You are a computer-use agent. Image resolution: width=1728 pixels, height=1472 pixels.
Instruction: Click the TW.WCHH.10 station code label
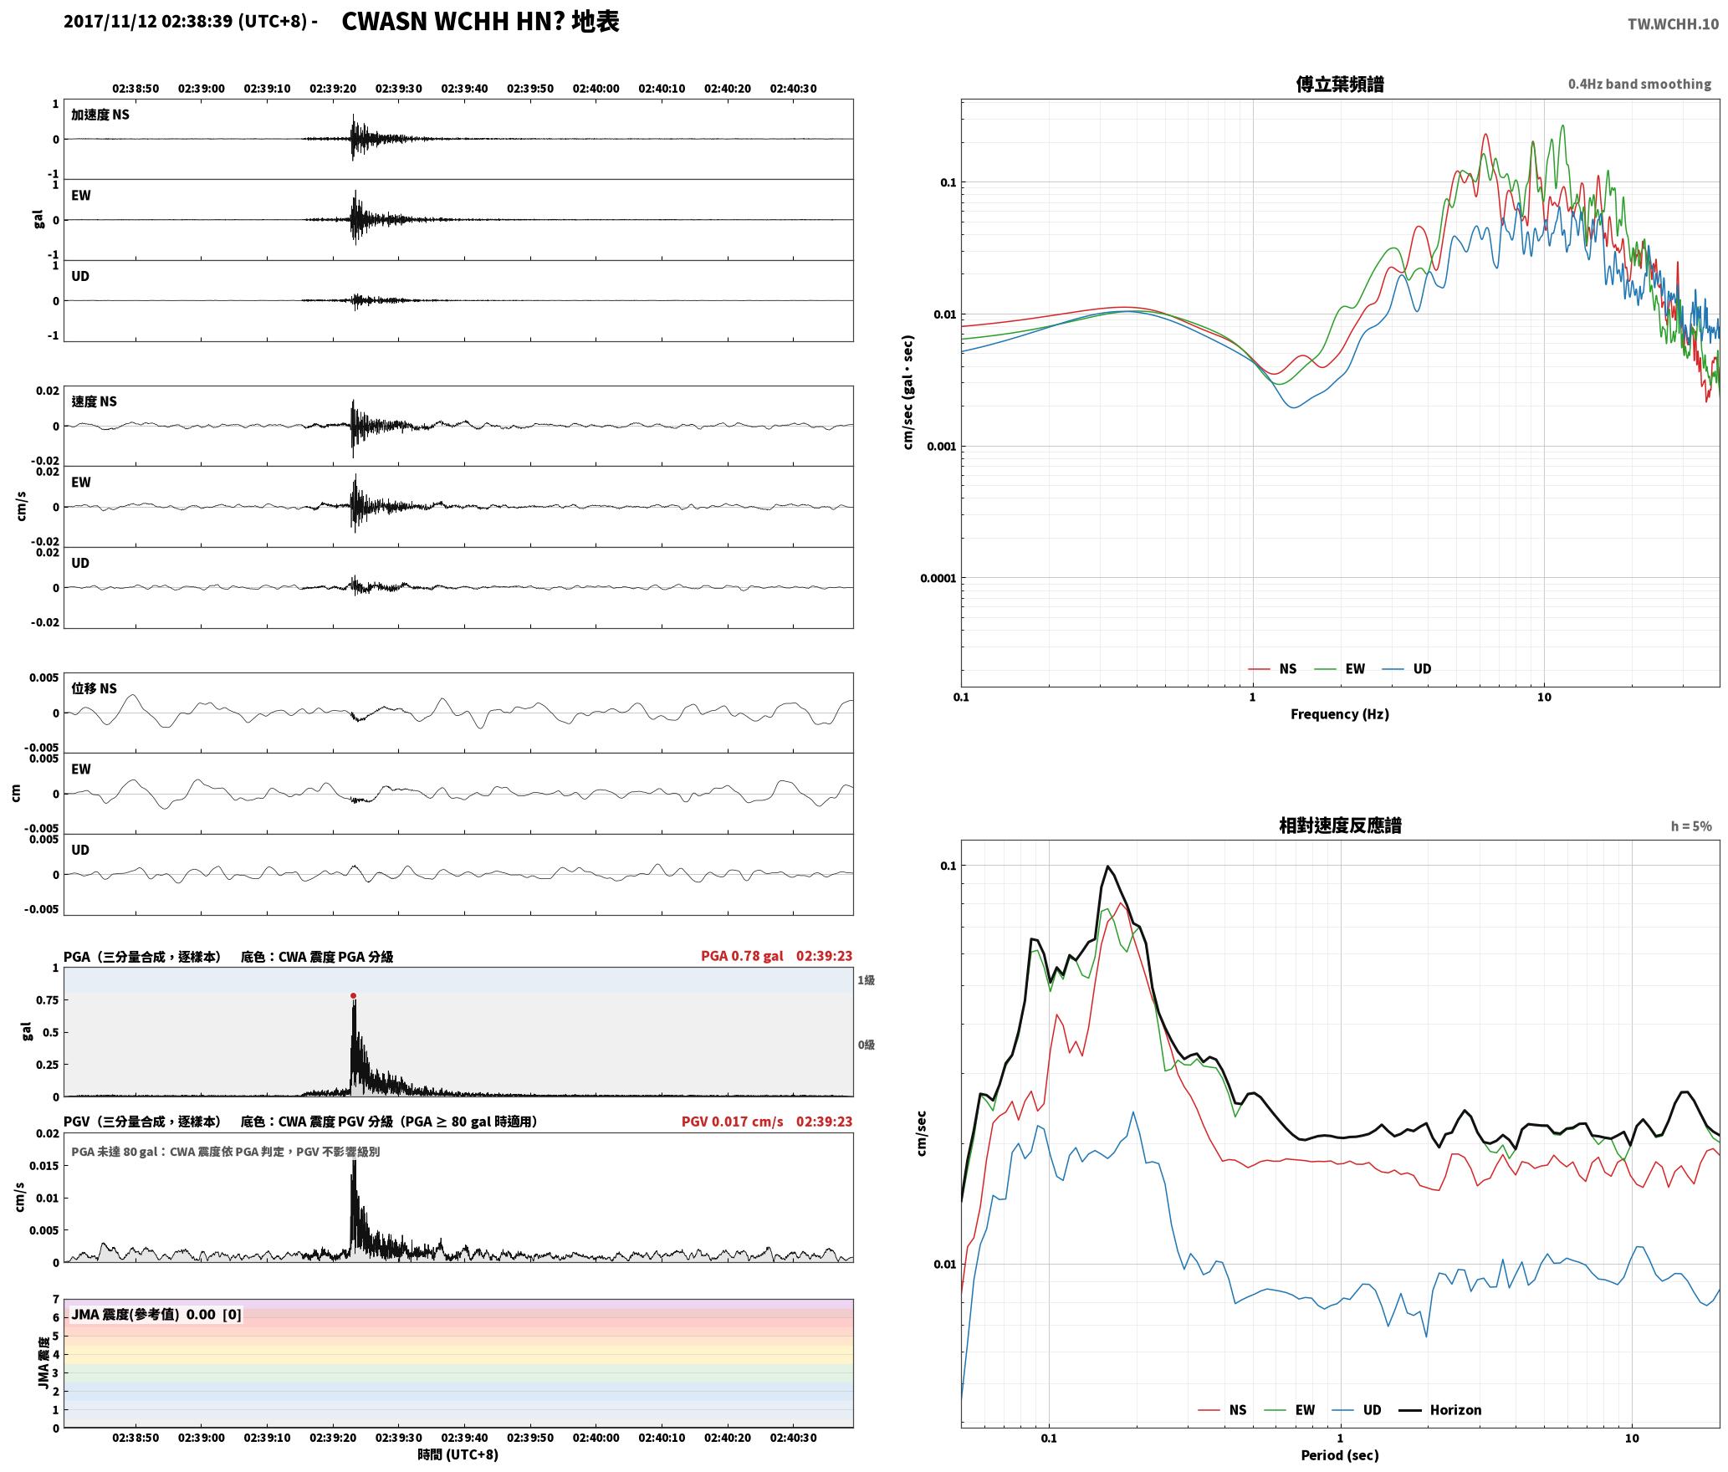[1673, 24]
